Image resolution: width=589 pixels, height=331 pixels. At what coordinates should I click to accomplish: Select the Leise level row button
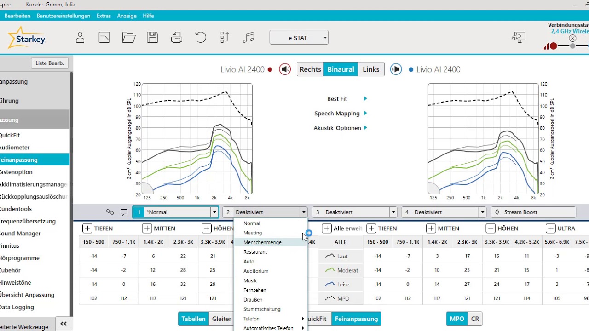pos(341,285)
